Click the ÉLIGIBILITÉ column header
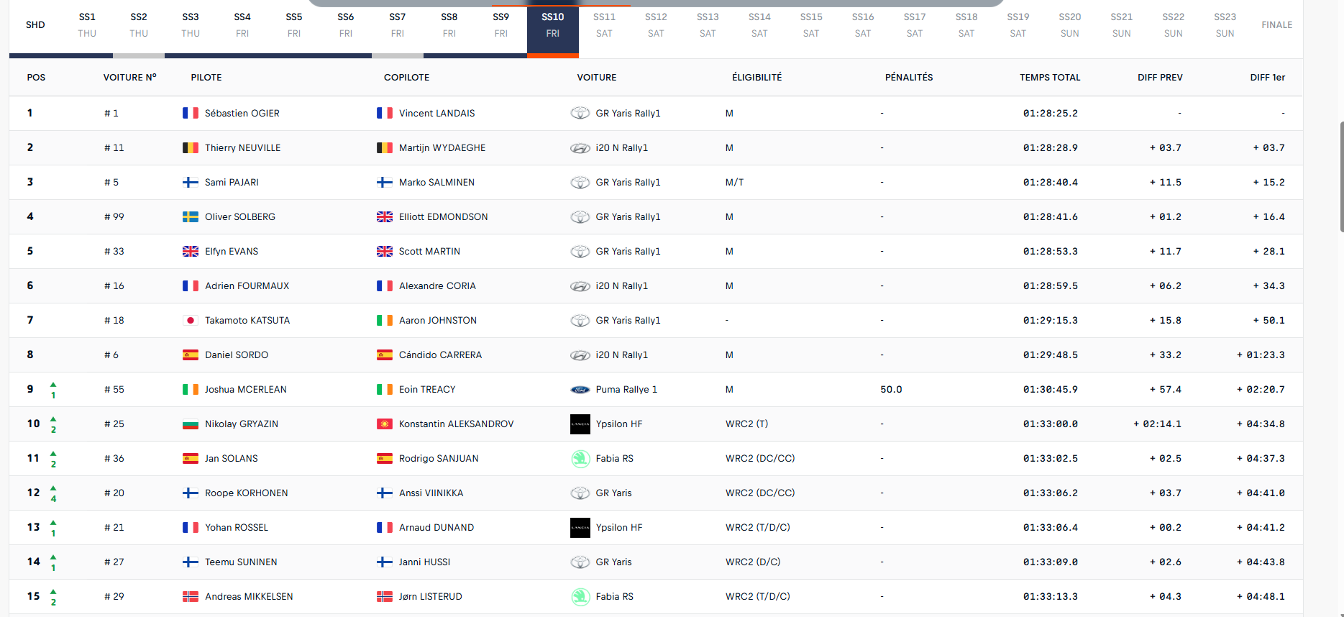Screen dimensions: 1344x617 pos(757,78)
